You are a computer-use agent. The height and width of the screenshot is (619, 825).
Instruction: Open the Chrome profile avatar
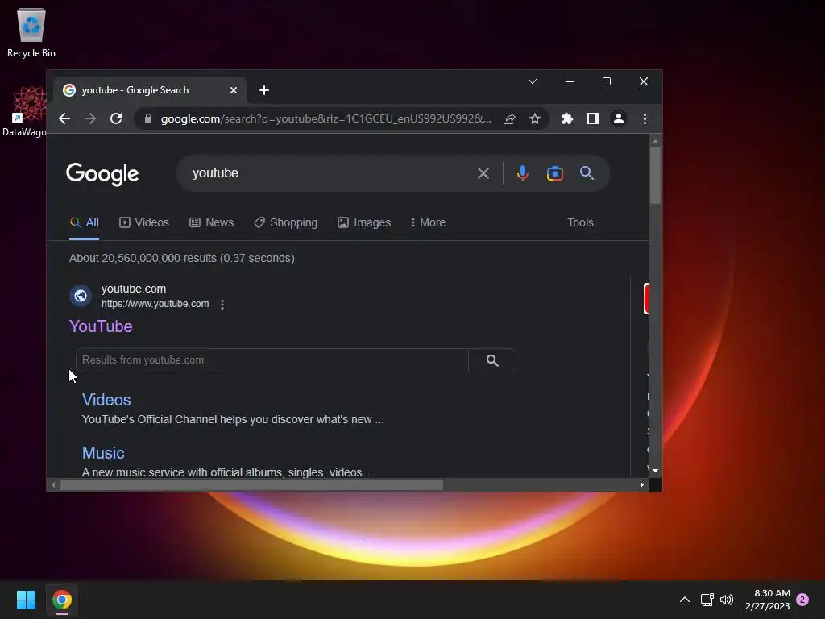pyautogui.click(x=619, y=119)
